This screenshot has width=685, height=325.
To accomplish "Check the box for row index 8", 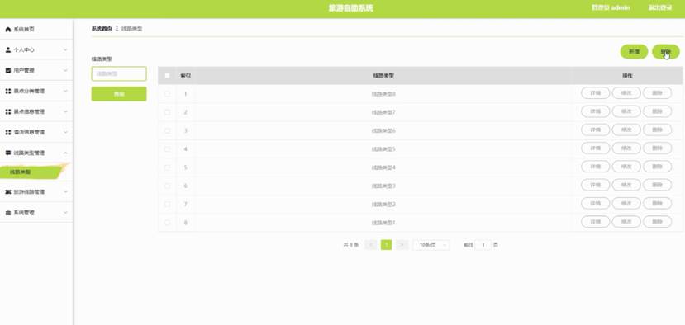I will point(167,223).
